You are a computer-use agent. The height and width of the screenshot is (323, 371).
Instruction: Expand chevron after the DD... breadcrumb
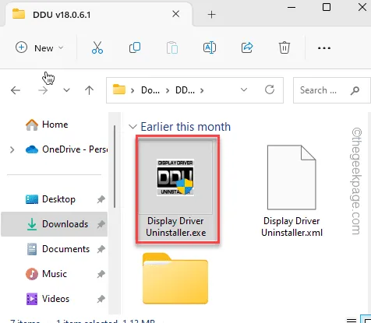pyautogui.click(x=202, y=90)
